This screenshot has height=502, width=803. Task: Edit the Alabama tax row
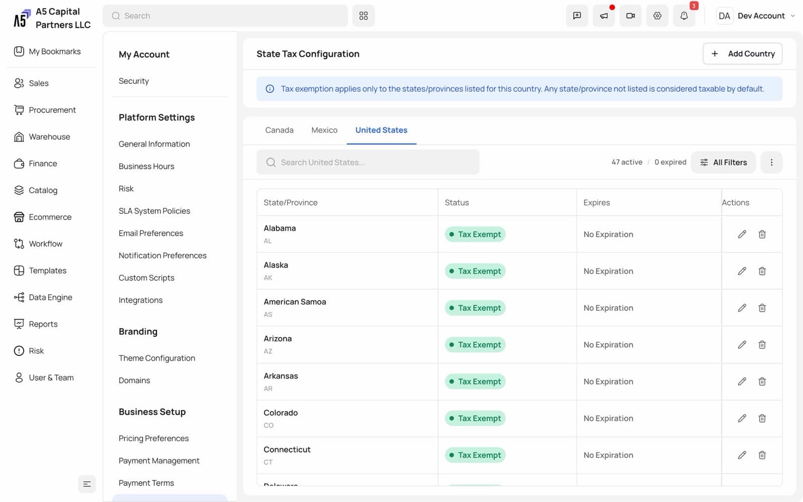pos(742,234)
